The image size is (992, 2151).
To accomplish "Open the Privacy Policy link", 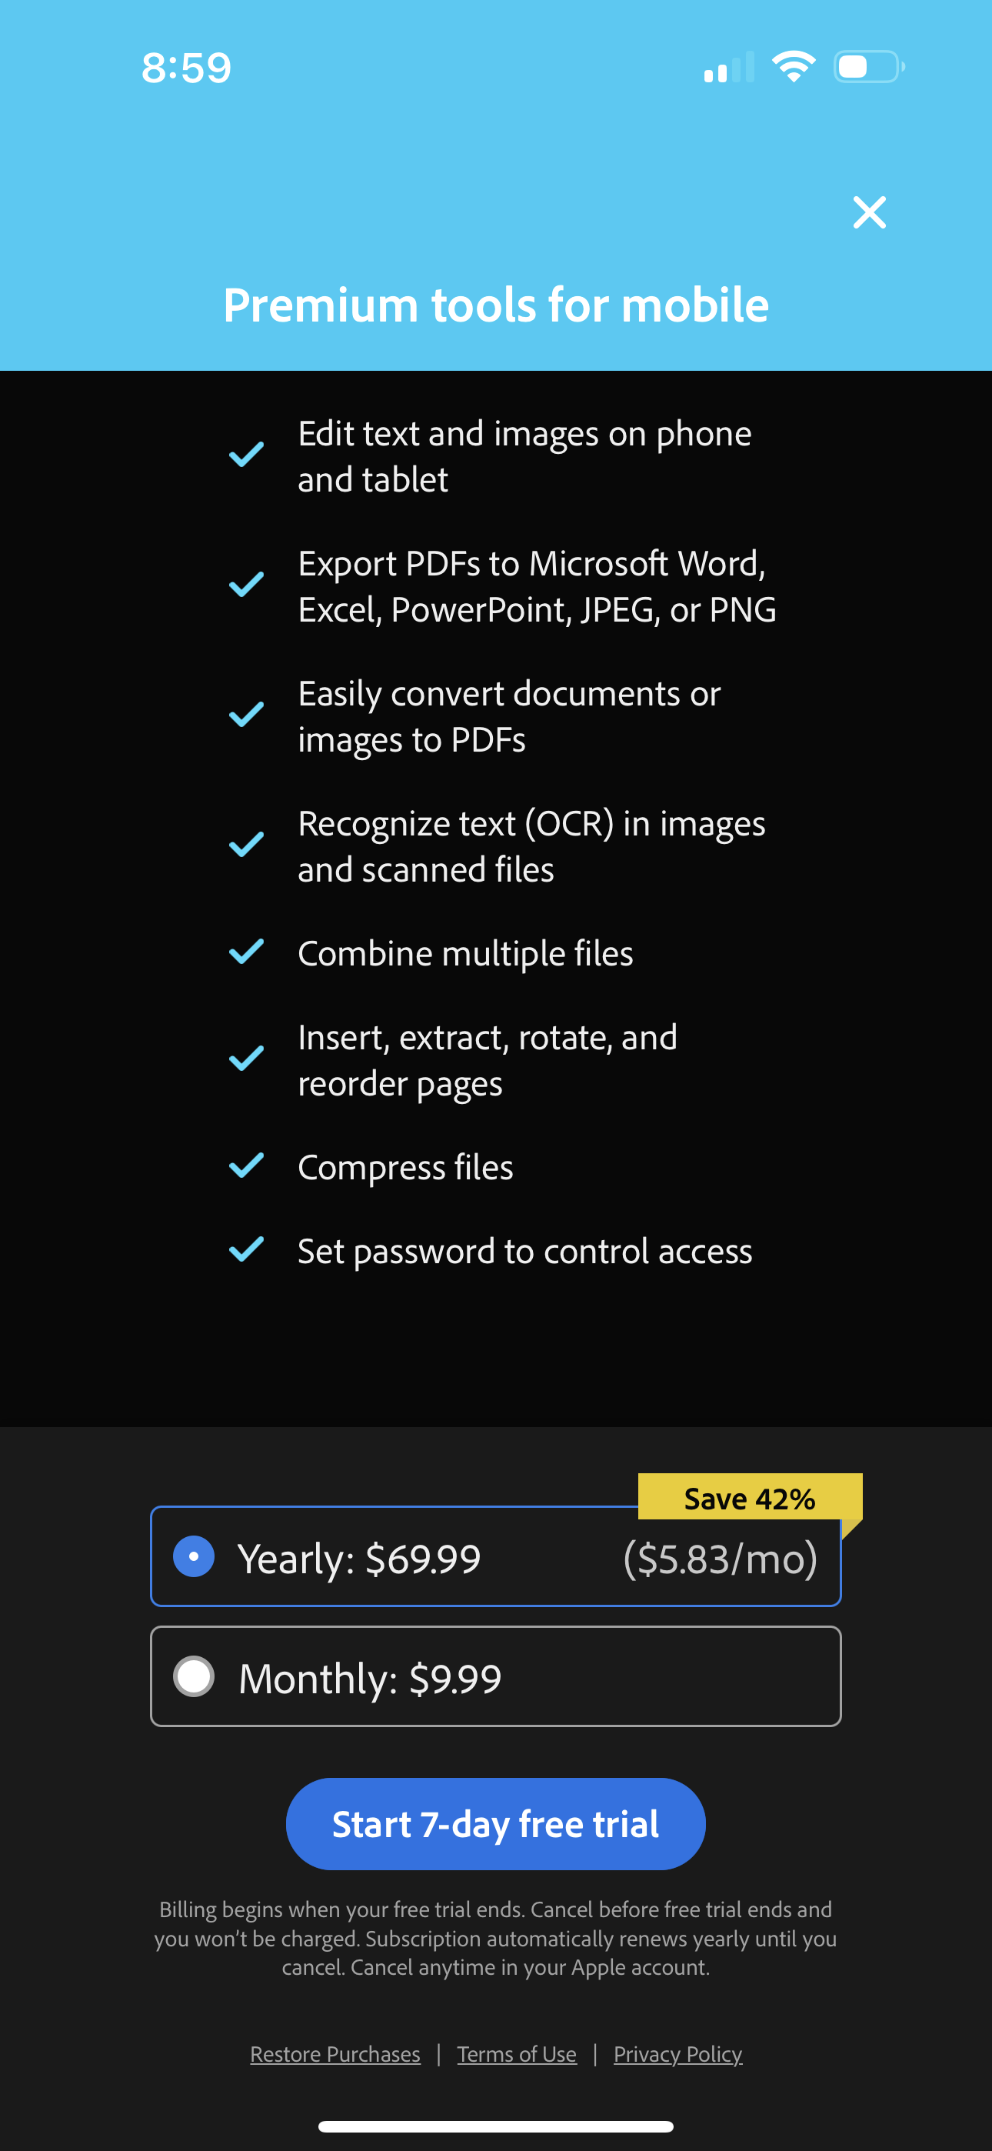I will coord(678,2054).
